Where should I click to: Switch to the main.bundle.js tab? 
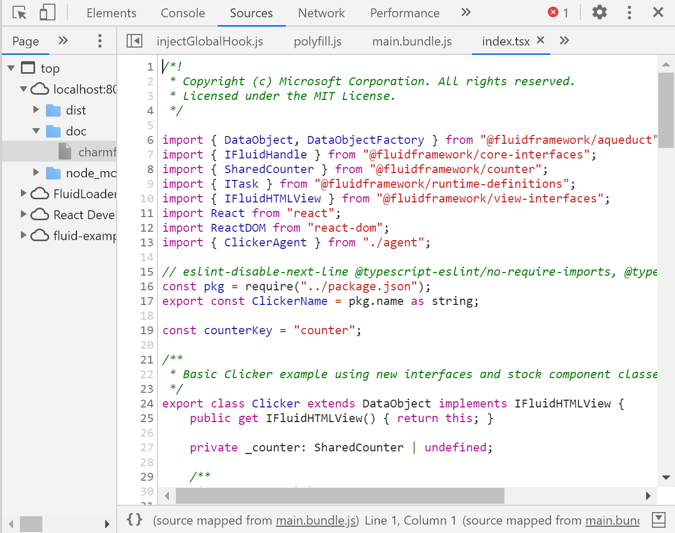coord(411,41)
